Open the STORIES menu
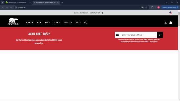The height and width of the screenshot is (101, 180). (68, 22)
